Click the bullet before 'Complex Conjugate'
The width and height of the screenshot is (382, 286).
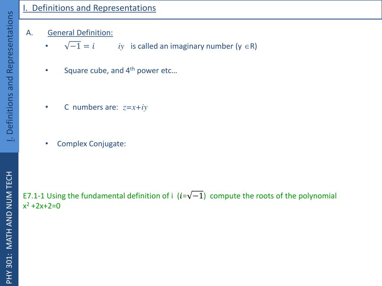(47, 143)
